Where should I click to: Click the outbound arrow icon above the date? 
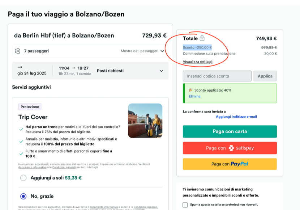tap(20, 67)
